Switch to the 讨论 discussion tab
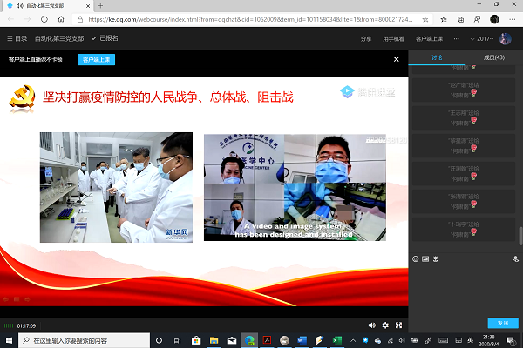 point(437,57)
